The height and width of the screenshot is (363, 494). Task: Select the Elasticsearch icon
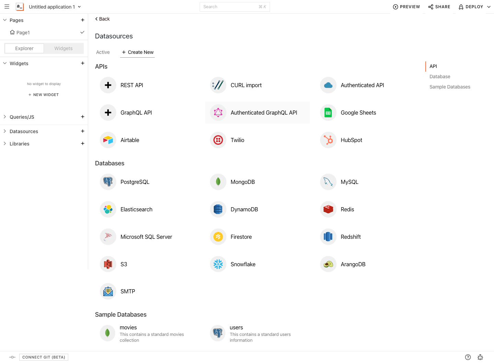[x=108, y=209]
